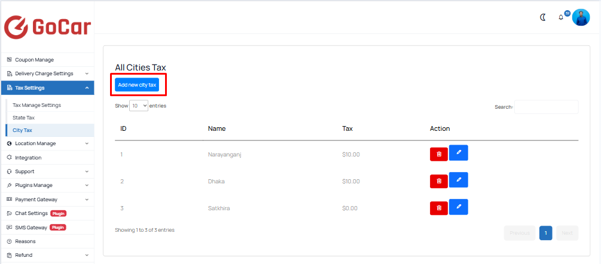Screen dimensions: 601x264
Task: Edit Narayanganj city tax with pencil icon
Action: pos(459,153)
